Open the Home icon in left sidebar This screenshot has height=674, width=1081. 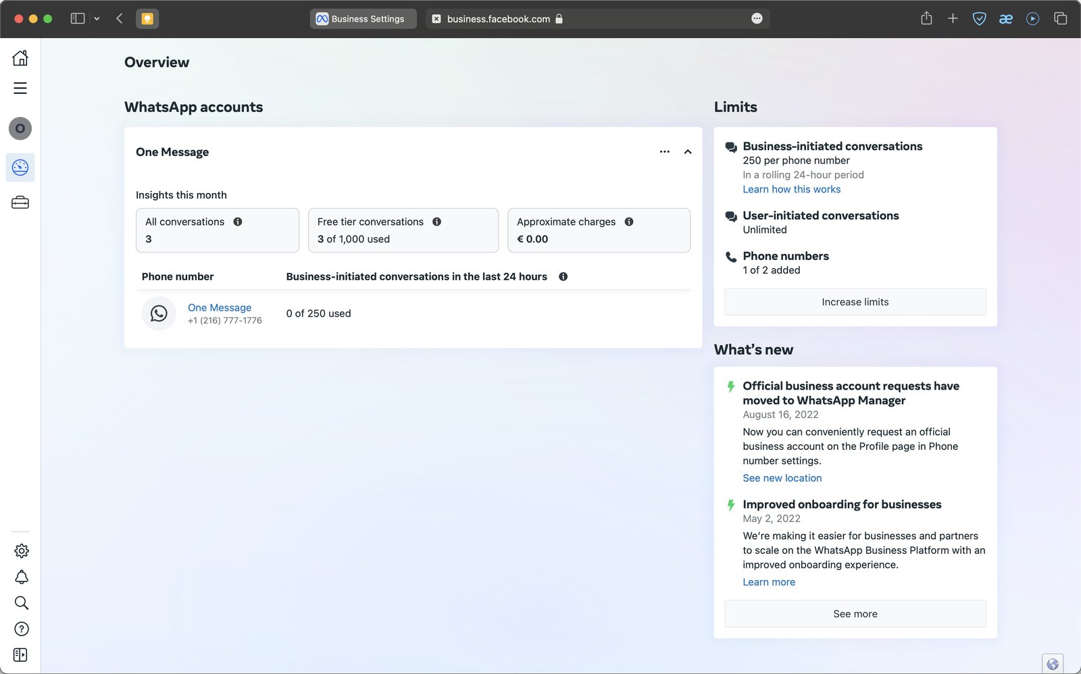tap(20, 58)
